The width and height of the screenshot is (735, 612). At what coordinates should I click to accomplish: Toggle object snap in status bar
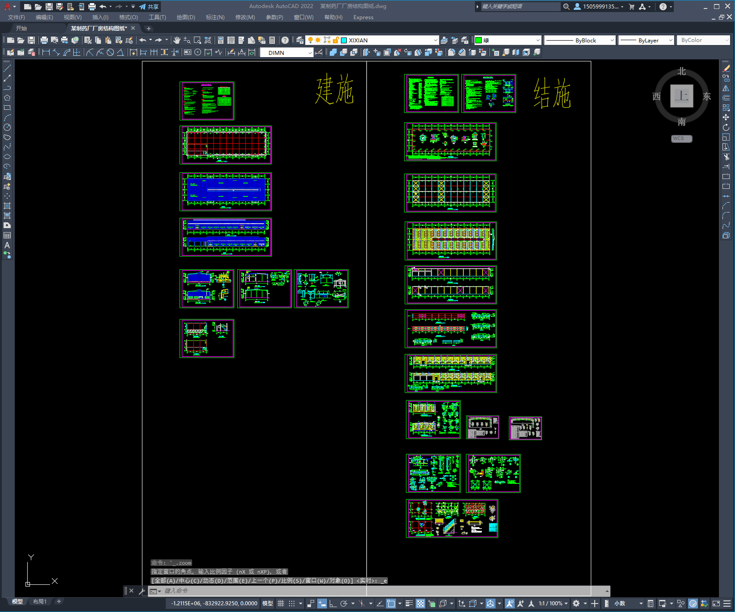tap(391, 604)
